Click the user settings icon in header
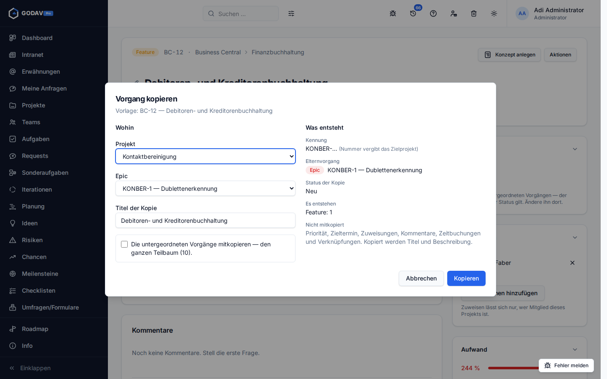The width and height of the screenshot is (607, 379). 454,13
